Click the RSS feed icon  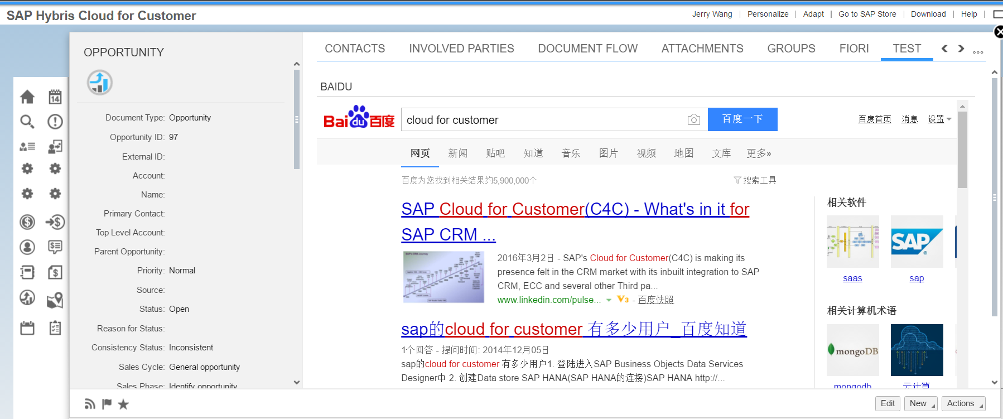[x=90, y=404]
